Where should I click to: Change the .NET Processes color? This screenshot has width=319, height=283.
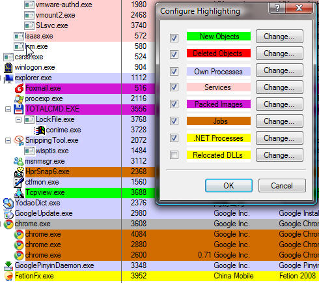coord(279,138)
